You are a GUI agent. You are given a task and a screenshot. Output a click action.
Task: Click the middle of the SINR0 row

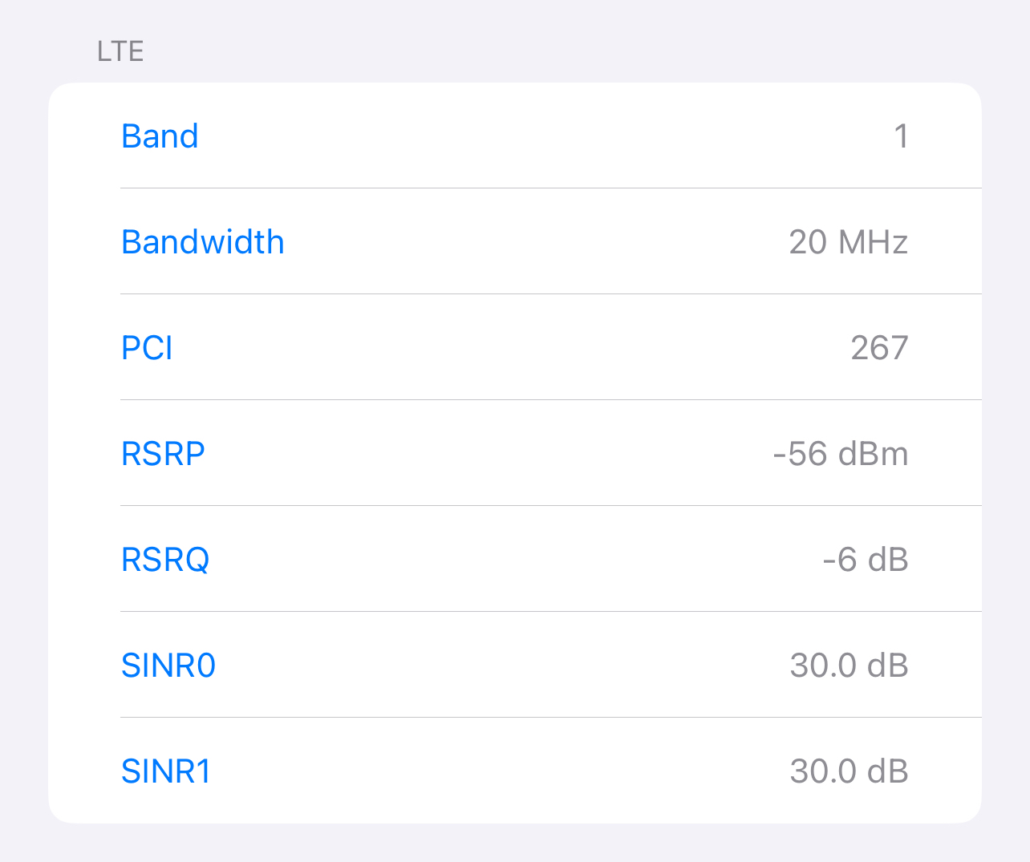tap(515, 665)
